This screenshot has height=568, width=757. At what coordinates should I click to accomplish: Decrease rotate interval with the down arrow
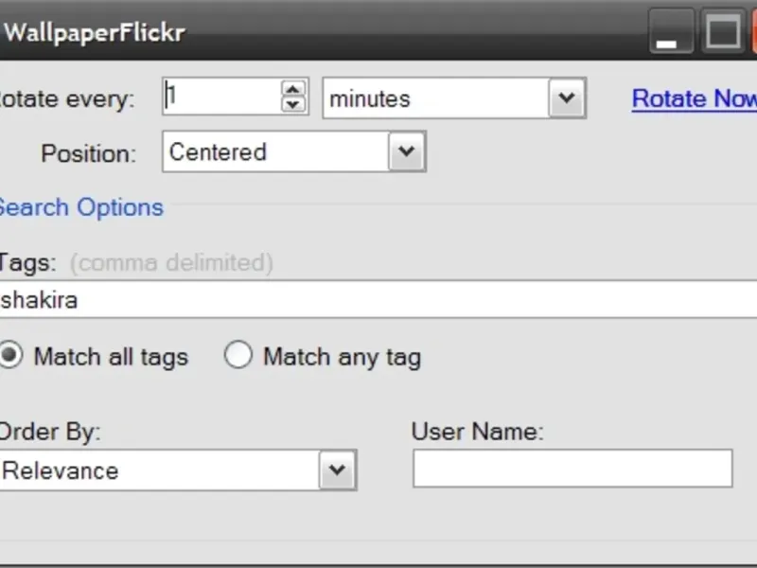point(294,105)
